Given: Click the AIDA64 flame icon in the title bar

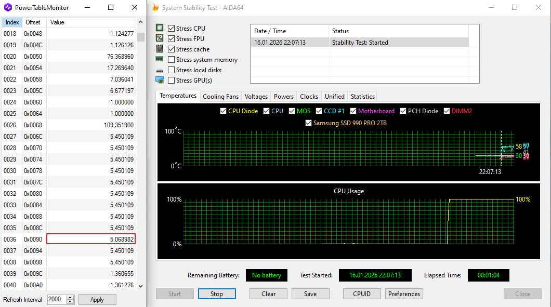Looking at the screenshot, I should pos(155,7).
